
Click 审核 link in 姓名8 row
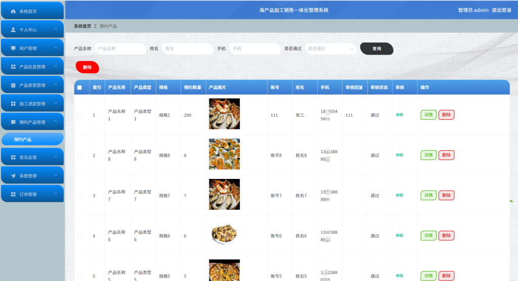400,155
